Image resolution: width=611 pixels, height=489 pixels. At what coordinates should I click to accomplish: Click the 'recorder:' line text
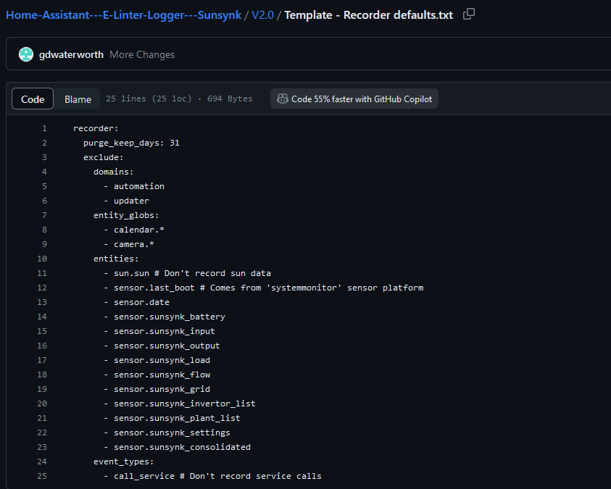tap(96, 128)
